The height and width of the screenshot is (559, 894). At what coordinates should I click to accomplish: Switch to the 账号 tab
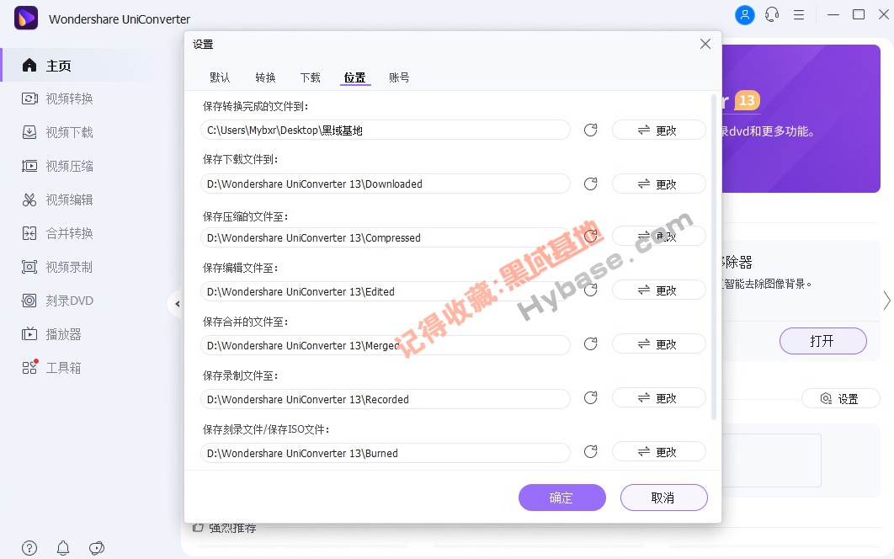pyautogui.click(x=399, y=77)
